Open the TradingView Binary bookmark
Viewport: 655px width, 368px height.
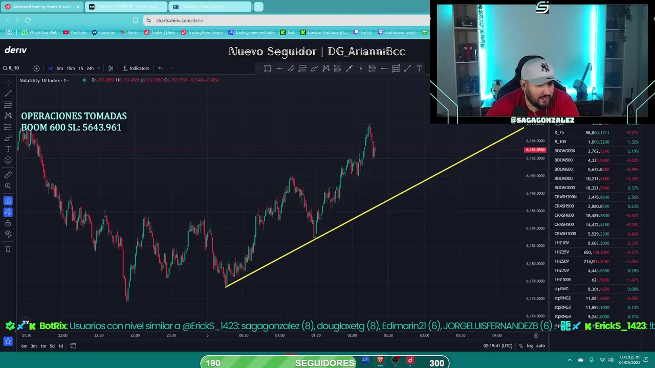pos(202,32)
